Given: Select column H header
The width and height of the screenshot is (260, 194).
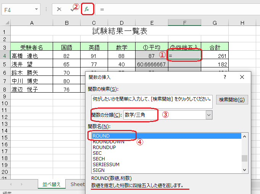Looking at the screenshot, I should [242, 22].
